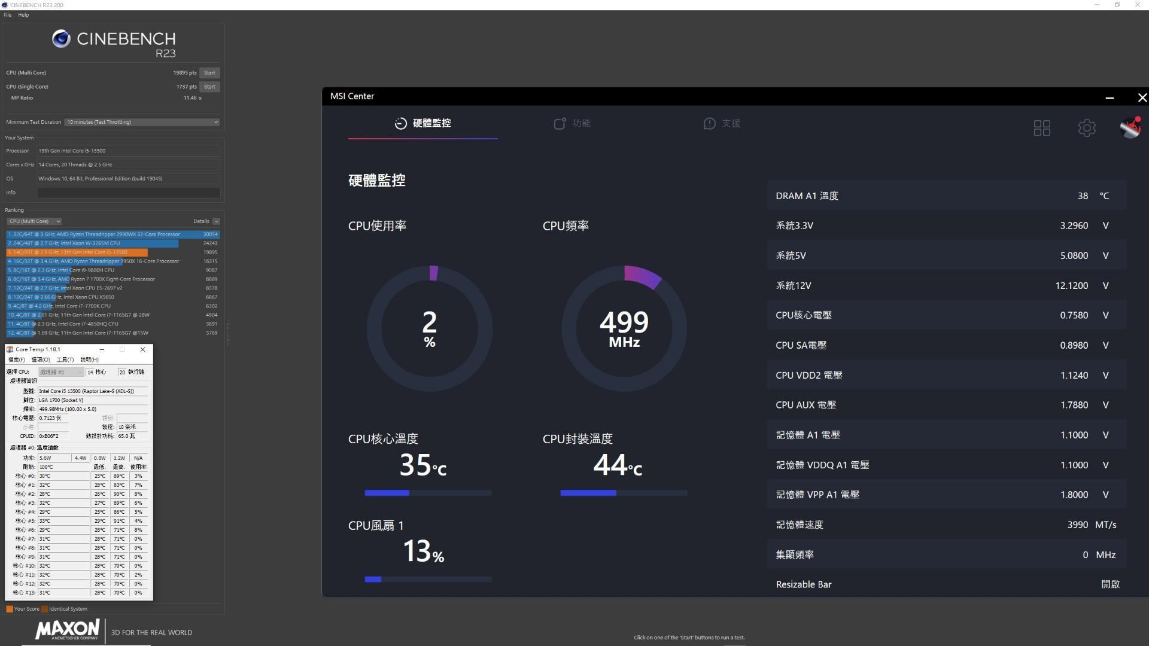Switch to the 支援 tab
Viewport: 1149px width, 646px height.
pos(722,123)
